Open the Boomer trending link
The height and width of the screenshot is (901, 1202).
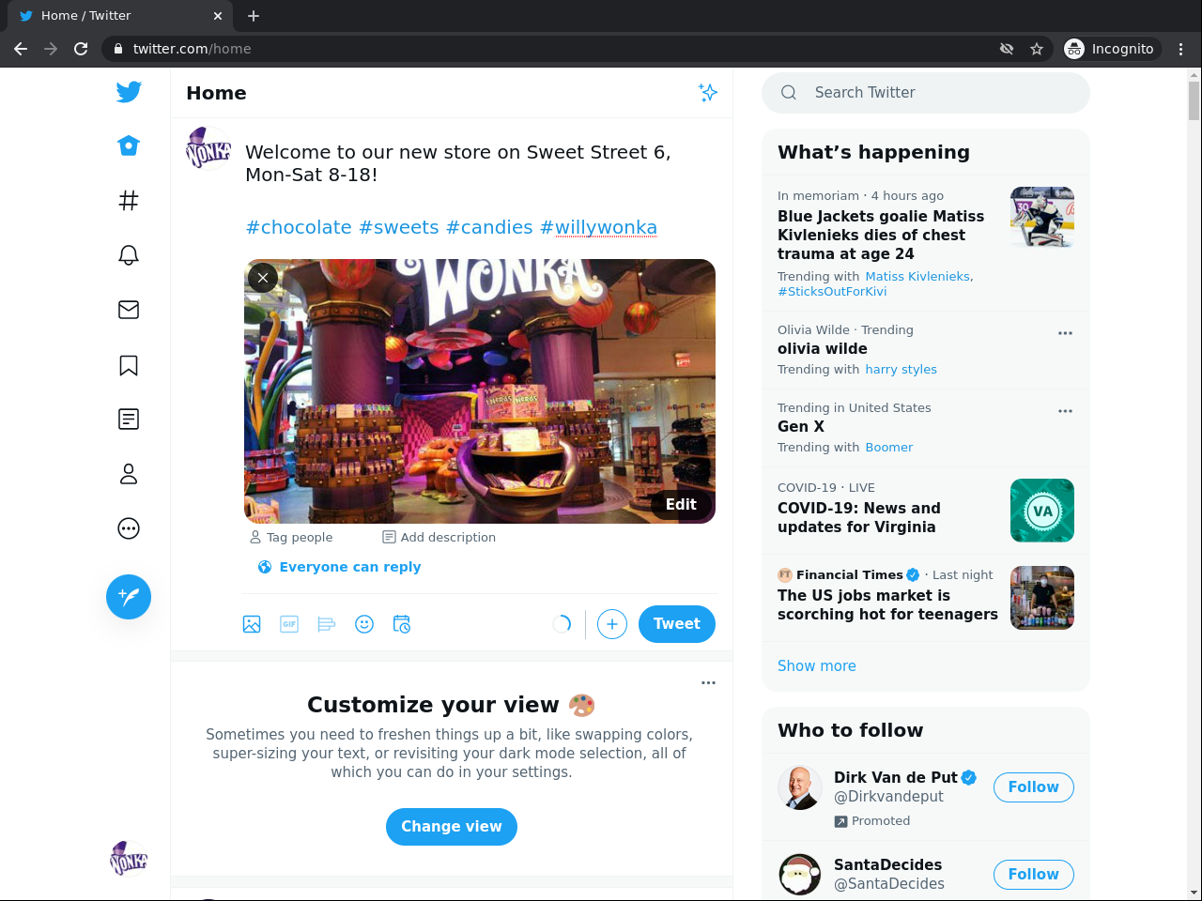[889, 447]
